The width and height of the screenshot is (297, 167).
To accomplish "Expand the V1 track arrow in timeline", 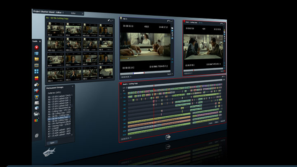I will (x=121, y=94).
